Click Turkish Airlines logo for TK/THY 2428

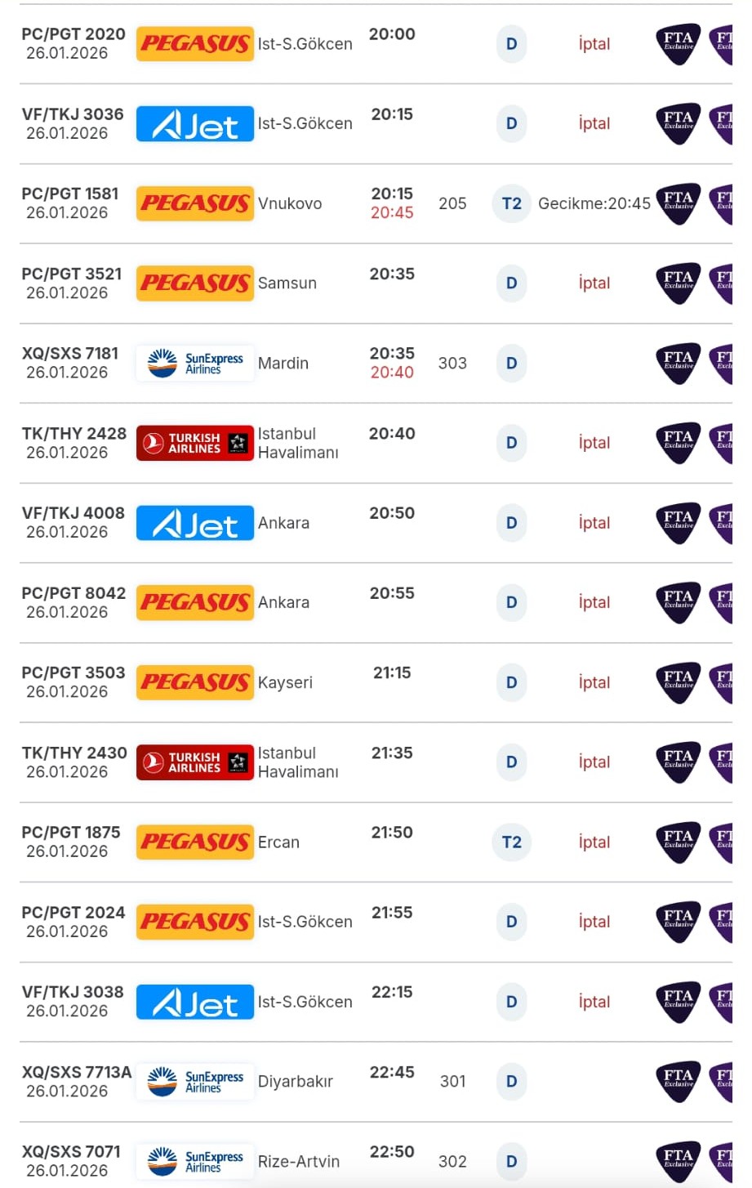[194, 443]
